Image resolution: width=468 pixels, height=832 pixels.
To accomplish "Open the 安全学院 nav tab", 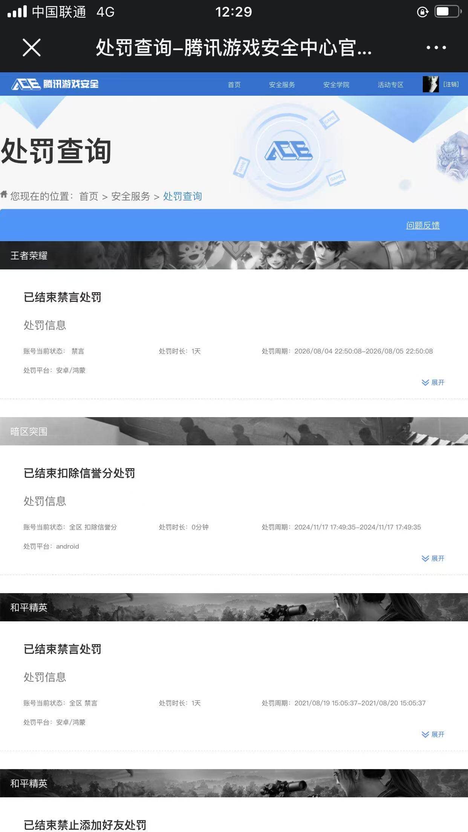I will pos(336,85).
